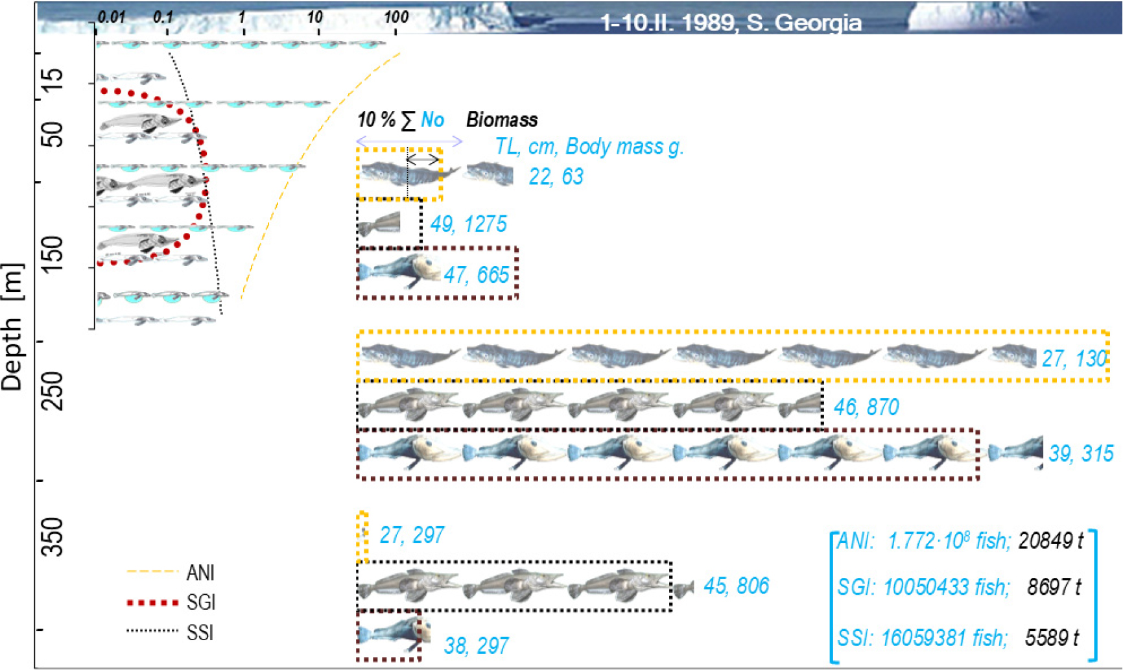Click the red dotted SGI legend line
Screen dimensions: 1123x670
tap(152, 603)
